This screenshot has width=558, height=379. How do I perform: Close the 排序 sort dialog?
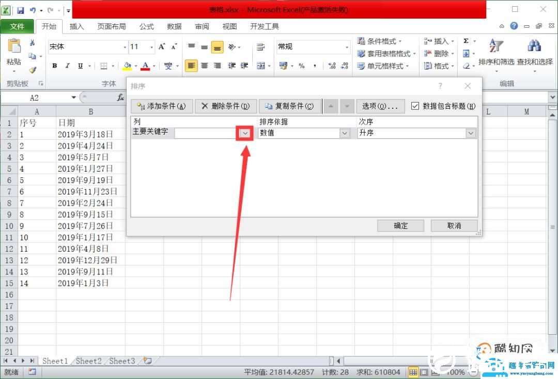[468, 86]
